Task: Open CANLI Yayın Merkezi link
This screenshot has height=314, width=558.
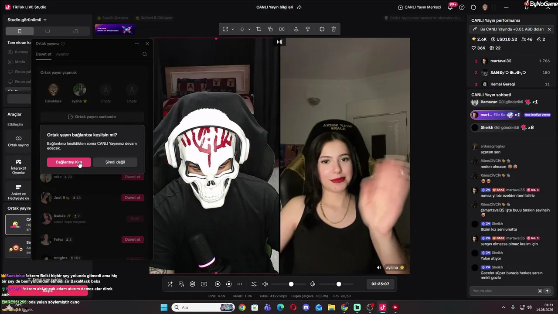Action: coord(419,7)
